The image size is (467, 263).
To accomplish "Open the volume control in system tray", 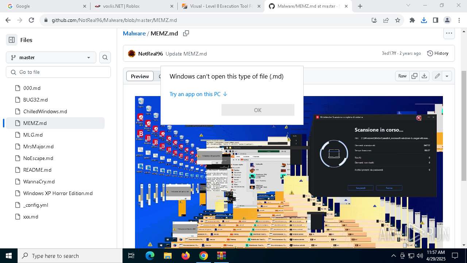I will pyautogui.click(x=420, y=256).
